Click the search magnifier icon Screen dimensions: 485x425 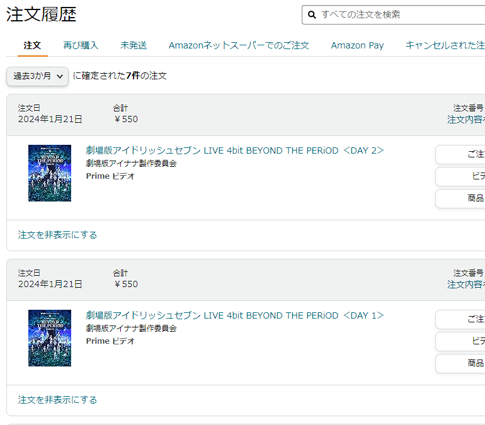[x=312, y=14]
